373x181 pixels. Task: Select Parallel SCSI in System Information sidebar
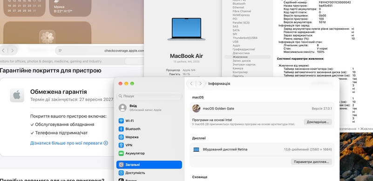click(x=241, y=23)
